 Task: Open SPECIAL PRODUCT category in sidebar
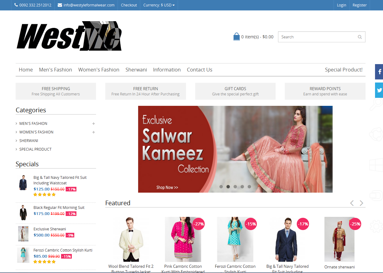(x=35, y=149)
